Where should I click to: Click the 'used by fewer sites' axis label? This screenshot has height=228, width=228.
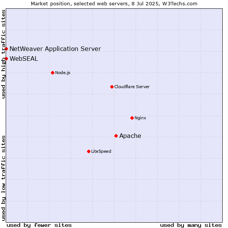[x=39, y=225]
